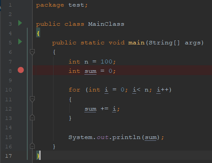This screenshot has height=163, width=212.
Task: Click the 'out' field in System.out
Action: 103,137
